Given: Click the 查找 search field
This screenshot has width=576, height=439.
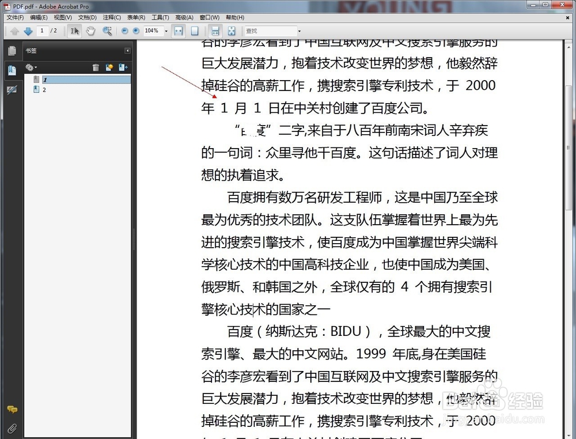Looking at the screenshot, I should 271,31.
